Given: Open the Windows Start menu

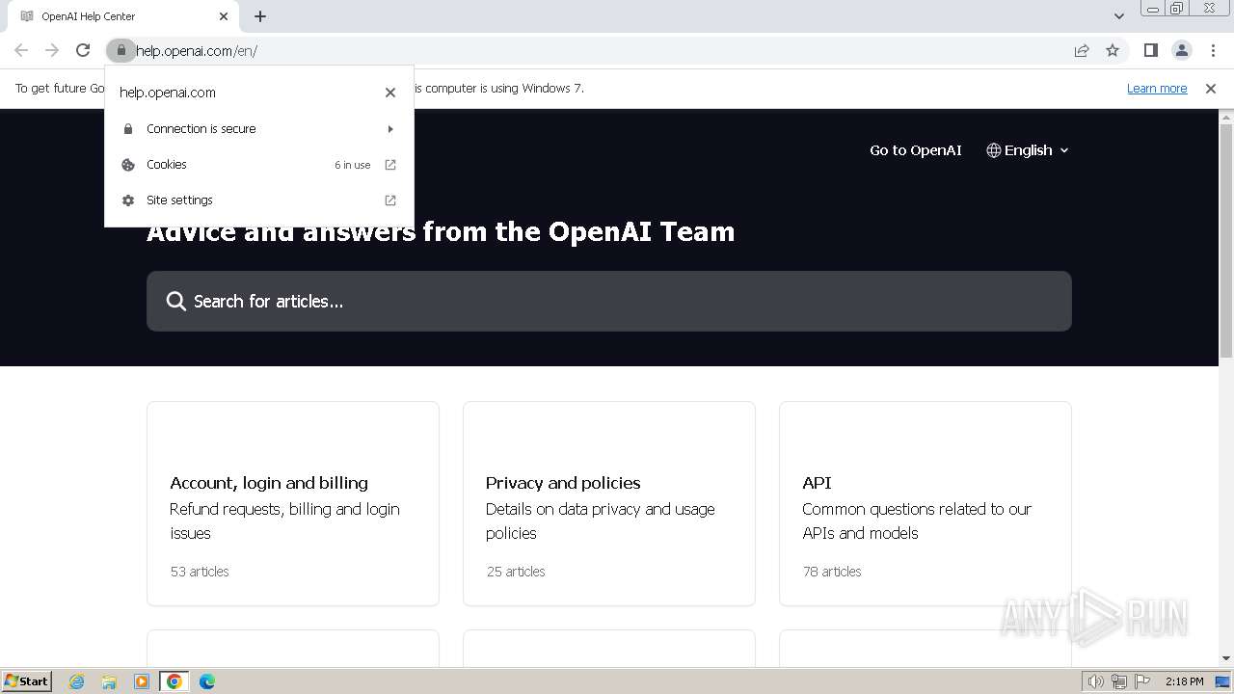Looking at the screenshot, I should tap(27, 681).
